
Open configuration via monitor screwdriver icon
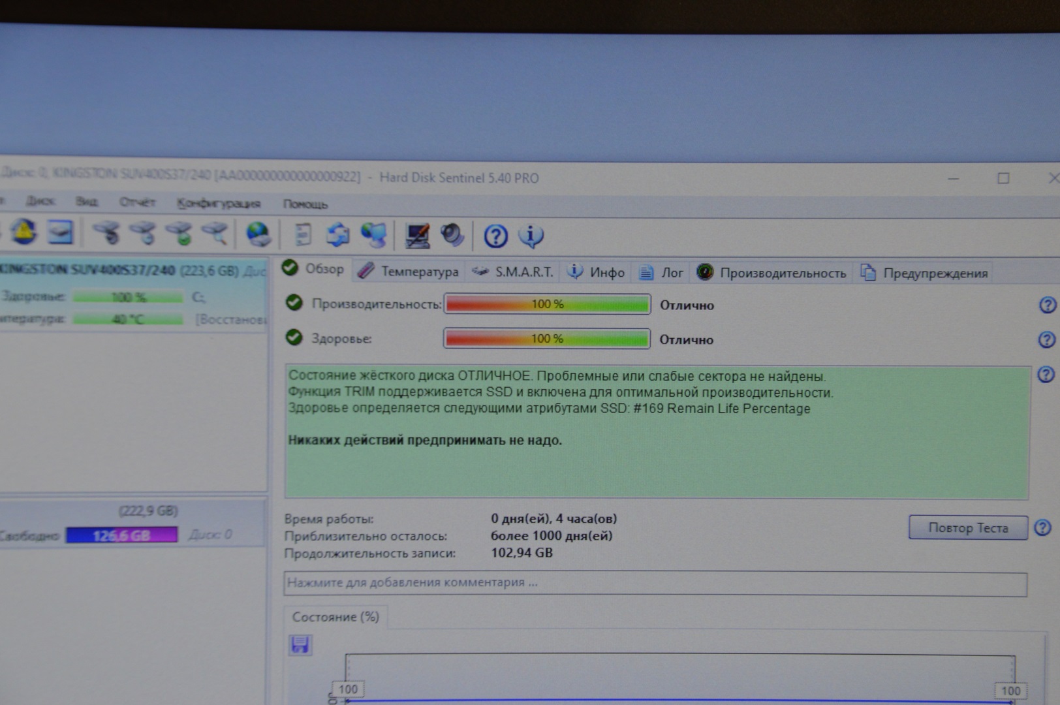pos(417,236)
